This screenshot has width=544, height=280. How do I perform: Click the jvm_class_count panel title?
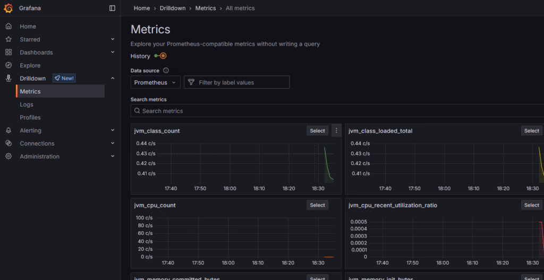click(157, 131)
